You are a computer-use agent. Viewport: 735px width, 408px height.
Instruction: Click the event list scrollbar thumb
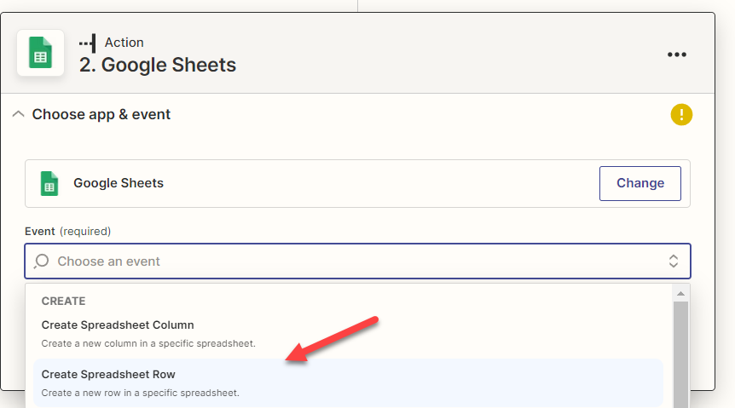[x=680, y=354]
